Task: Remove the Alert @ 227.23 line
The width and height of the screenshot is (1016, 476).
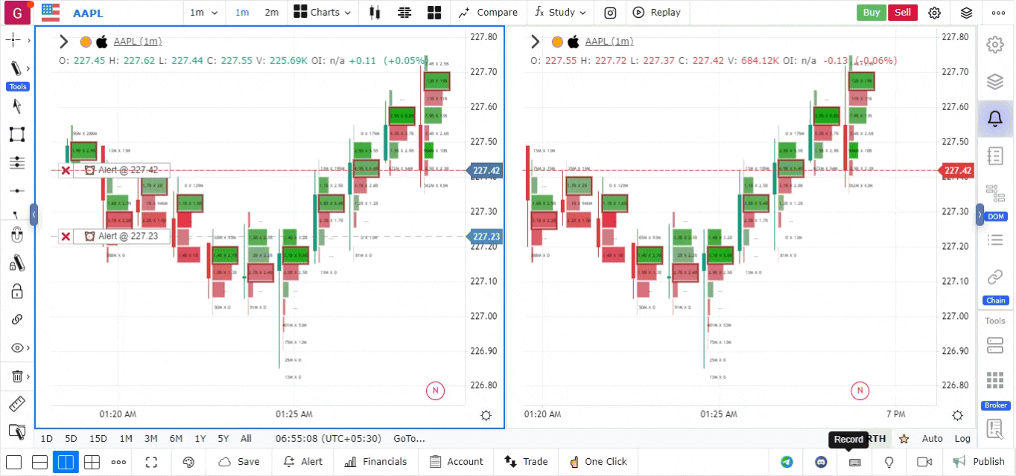Action: [66, 237]
